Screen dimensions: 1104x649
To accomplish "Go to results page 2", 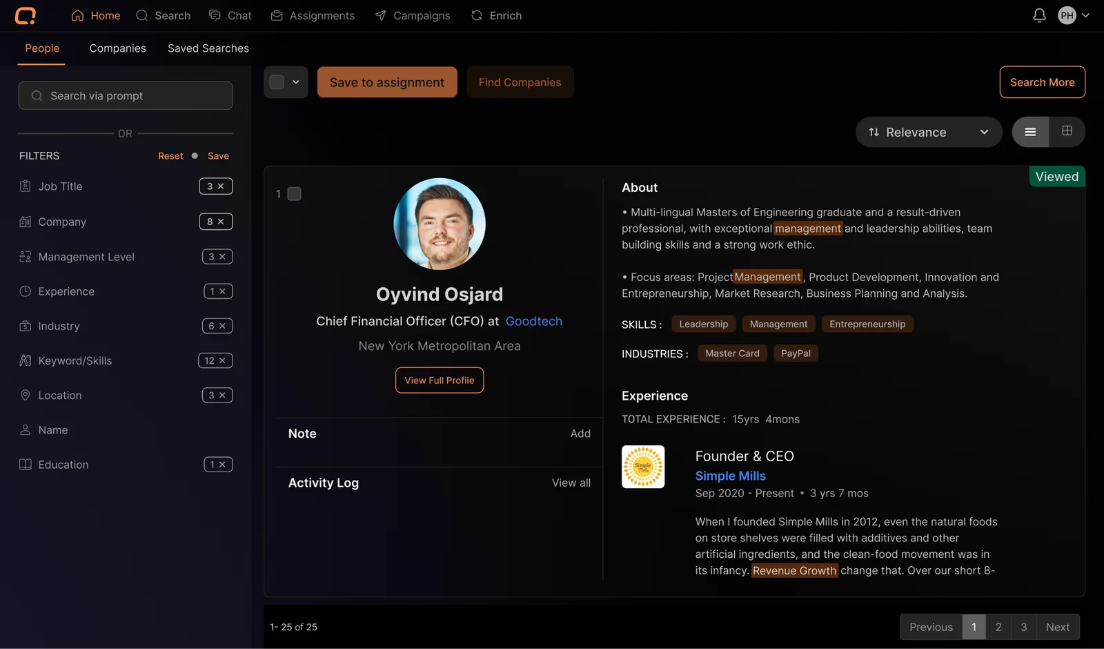I will pos(998,627).
